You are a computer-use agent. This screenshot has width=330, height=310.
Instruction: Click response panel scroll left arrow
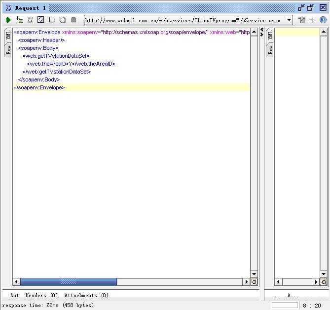tap(278, 282)
